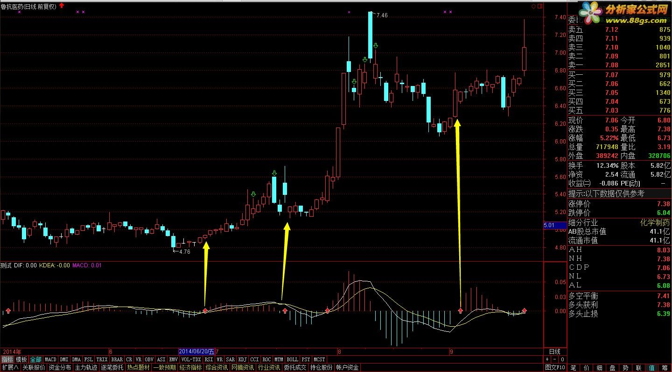Click the 2014/06/20/五 date label
The image size is (672, 372).
pyautogui.click(x=196, y=351)
